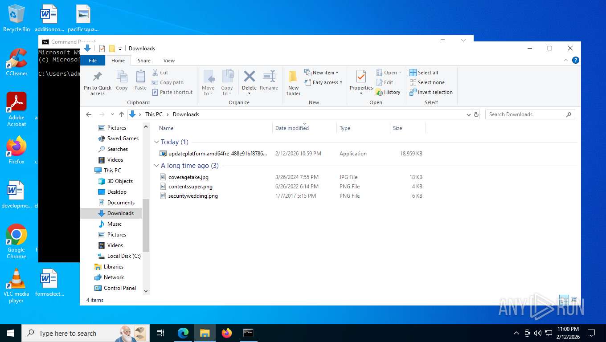
Task: Sort by Name column header
Action: [214, 128]
